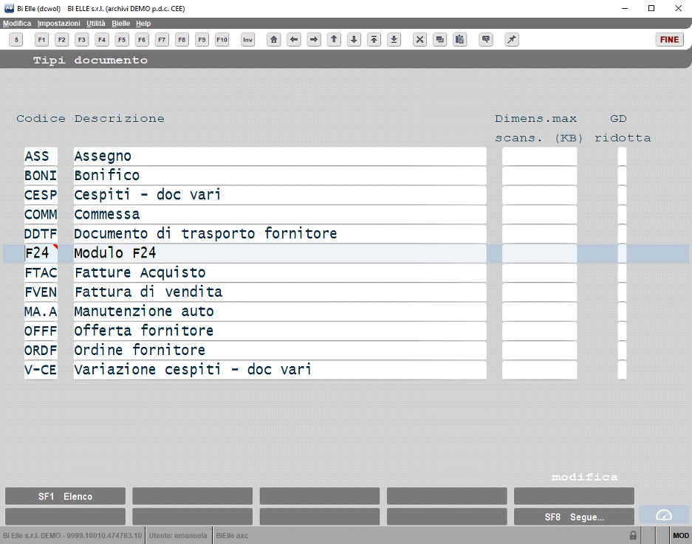The width and height of the screenshot is (692, 544).
Task: Click the Dimens.max field for Assegno
Action: click(539, 156)
